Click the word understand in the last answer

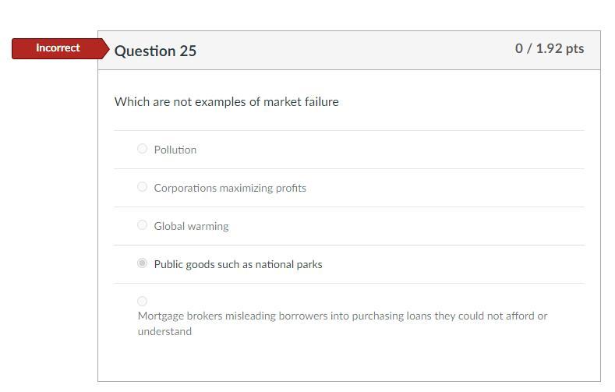164,331
